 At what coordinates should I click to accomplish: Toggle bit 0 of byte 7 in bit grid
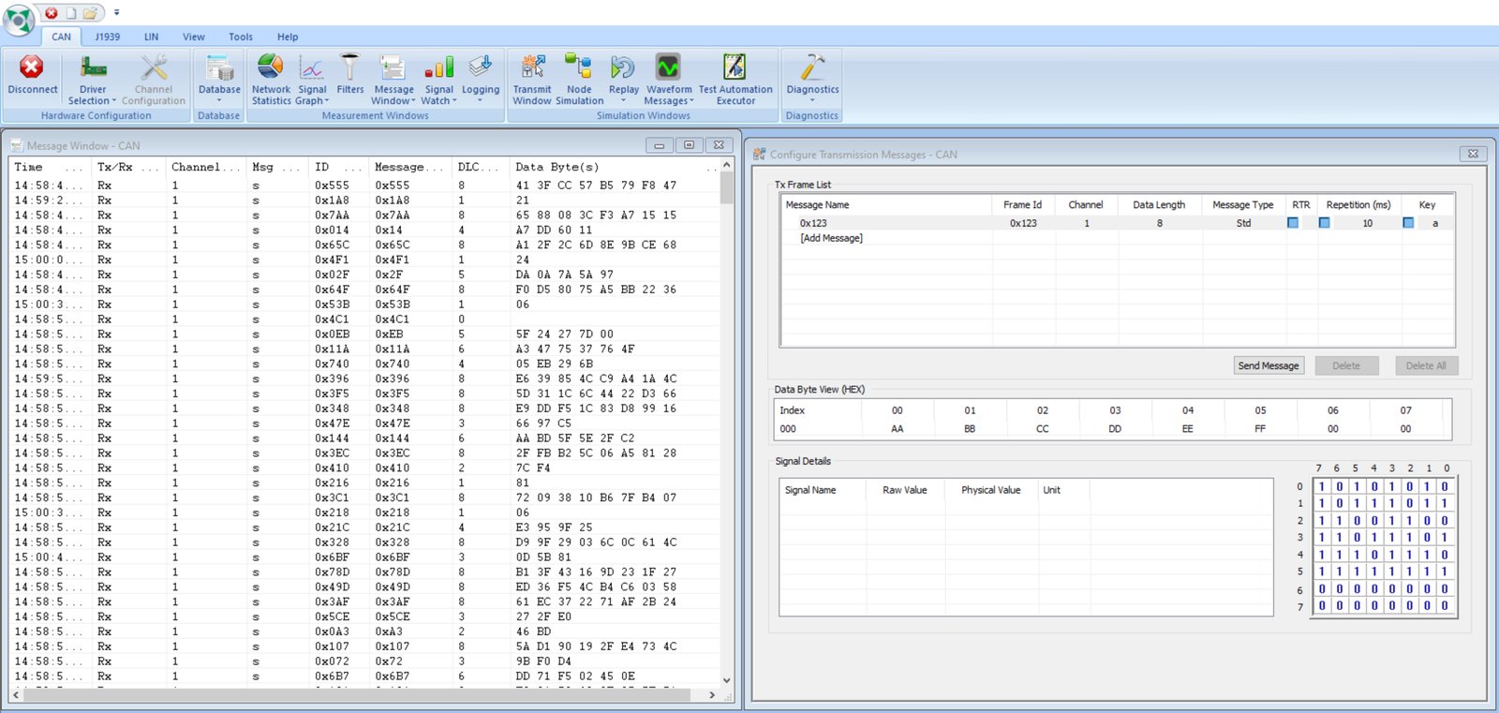point(1445,605)
